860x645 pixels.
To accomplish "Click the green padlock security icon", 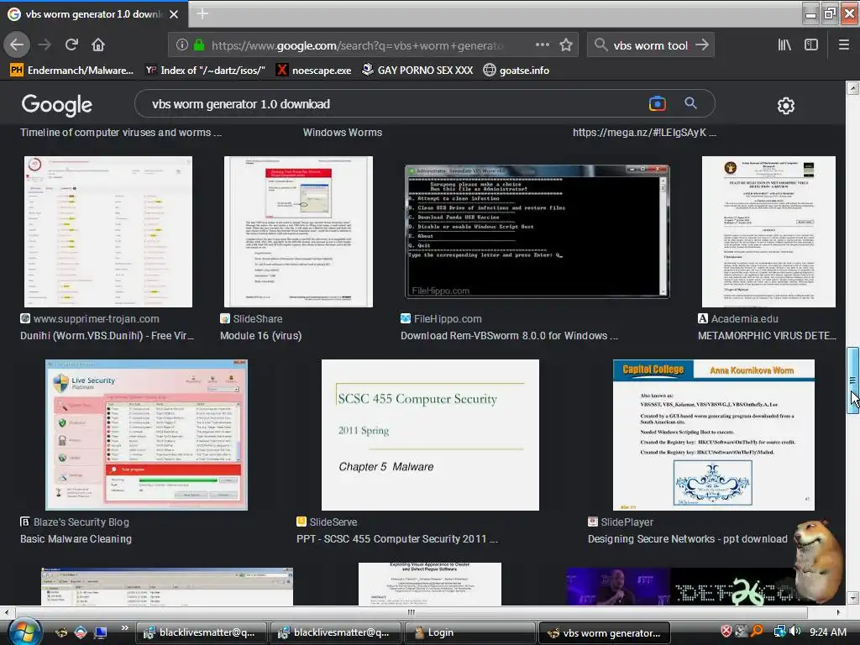I will (199, 45).
